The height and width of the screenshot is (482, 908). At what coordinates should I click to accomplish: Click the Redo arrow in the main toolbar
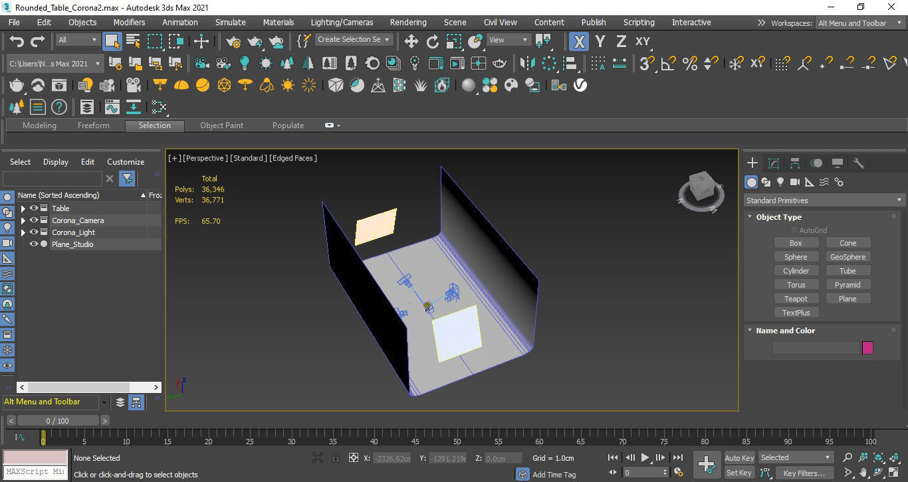point(38,41)
